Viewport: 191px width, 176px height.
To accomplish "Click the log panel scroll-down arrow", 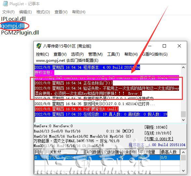I will coord(183,120).
